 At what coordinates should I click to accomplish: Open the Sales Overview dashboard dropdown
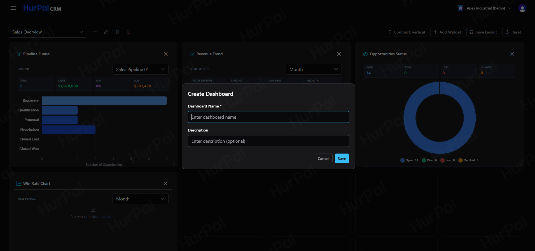(48, 32)
